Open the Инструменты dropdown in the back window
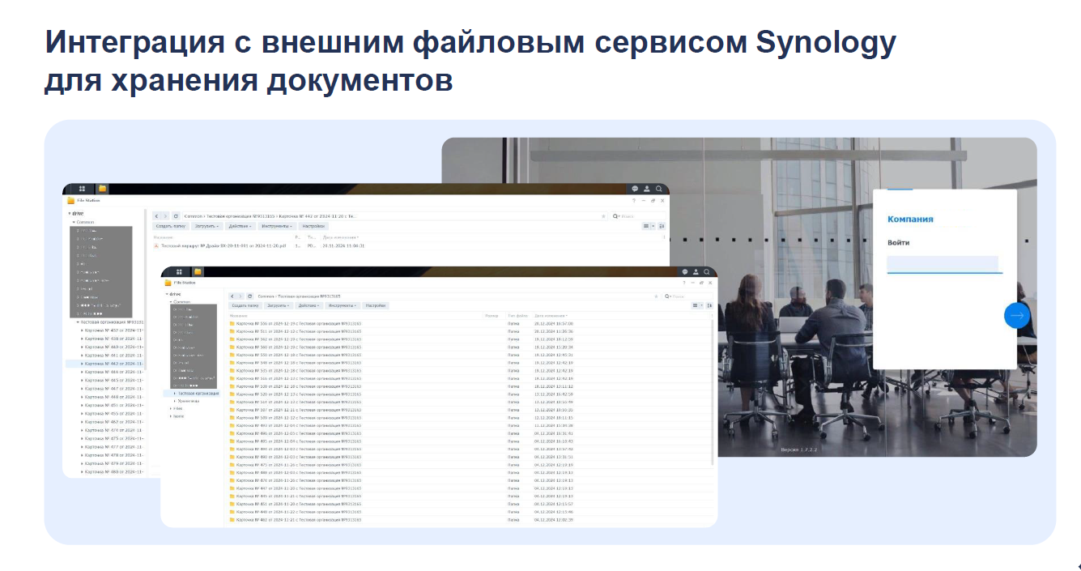1081x571 pixels. pos(277,226)
